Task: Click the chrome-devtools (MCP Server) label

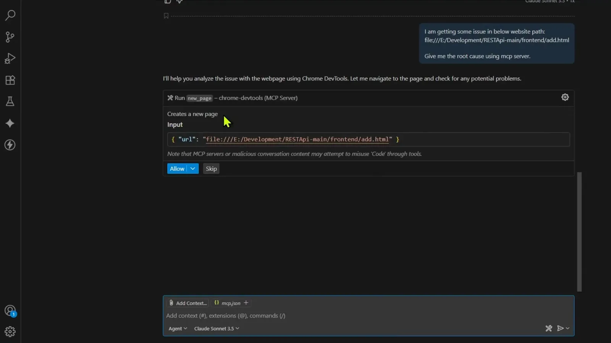Action: tap(258, 98)
